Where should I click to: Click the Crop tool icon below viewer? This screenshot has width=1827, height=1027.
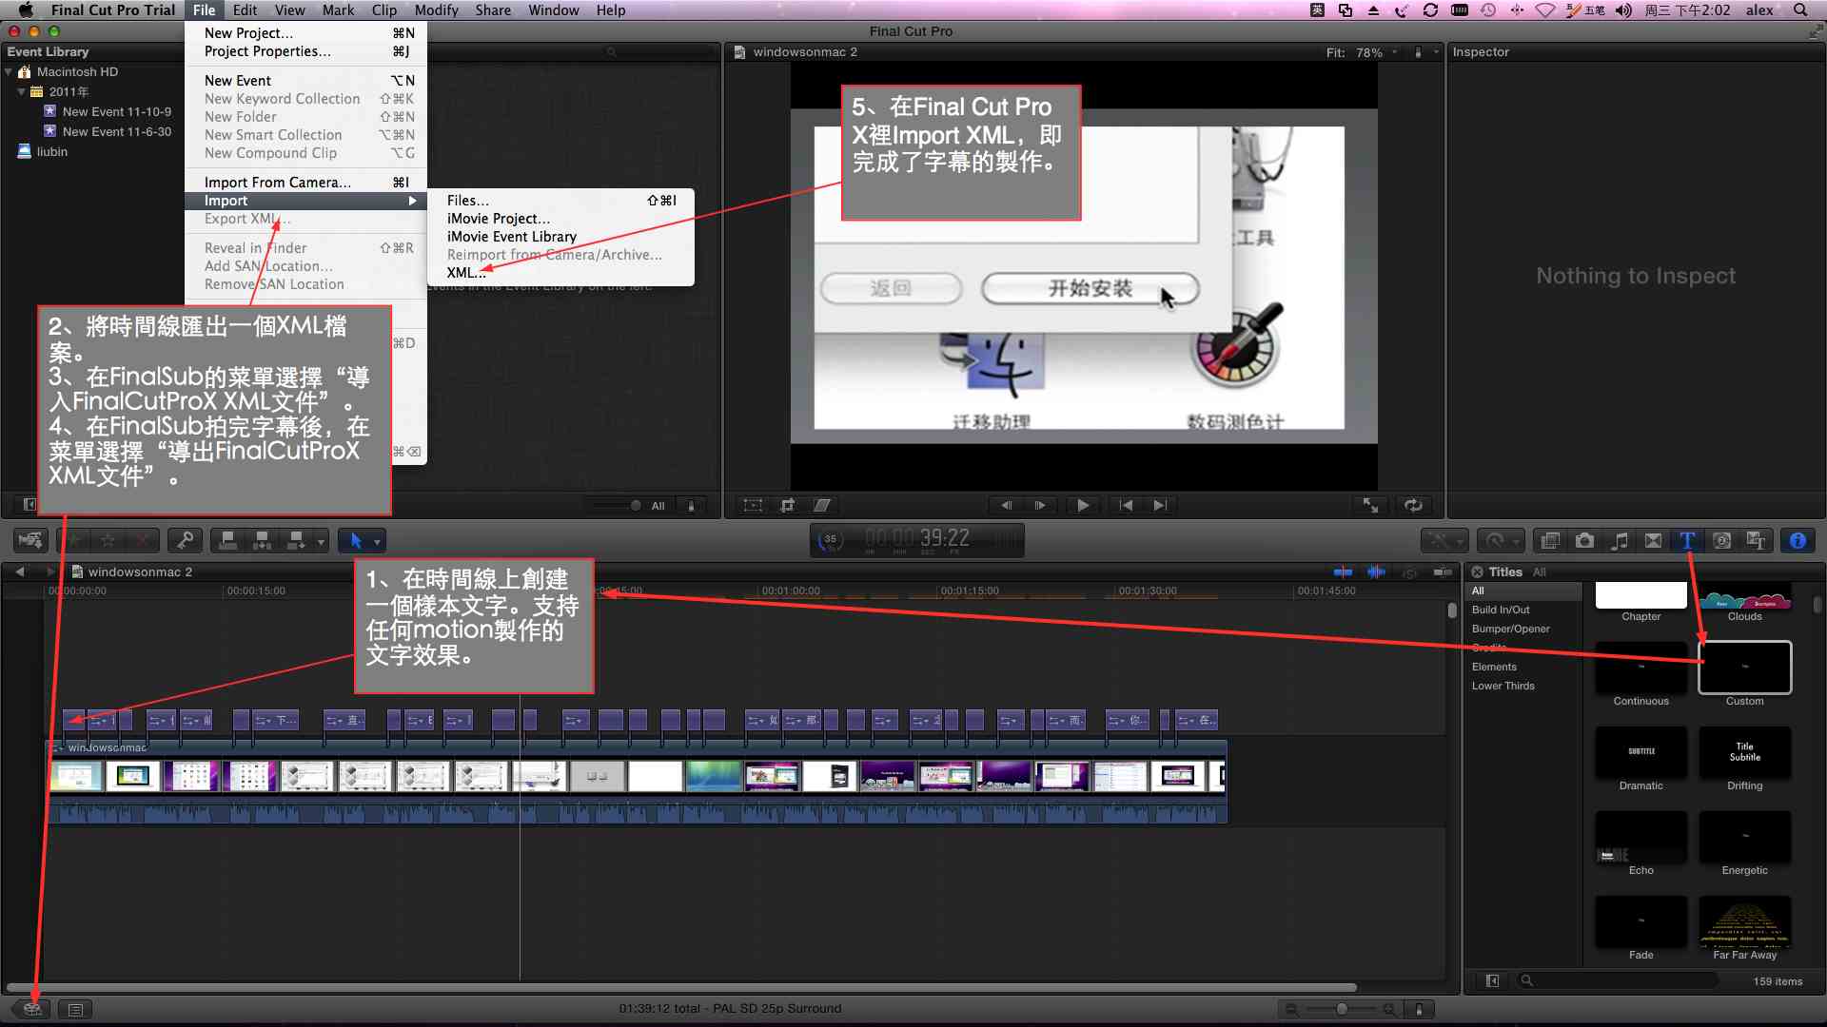pos(787,505)
